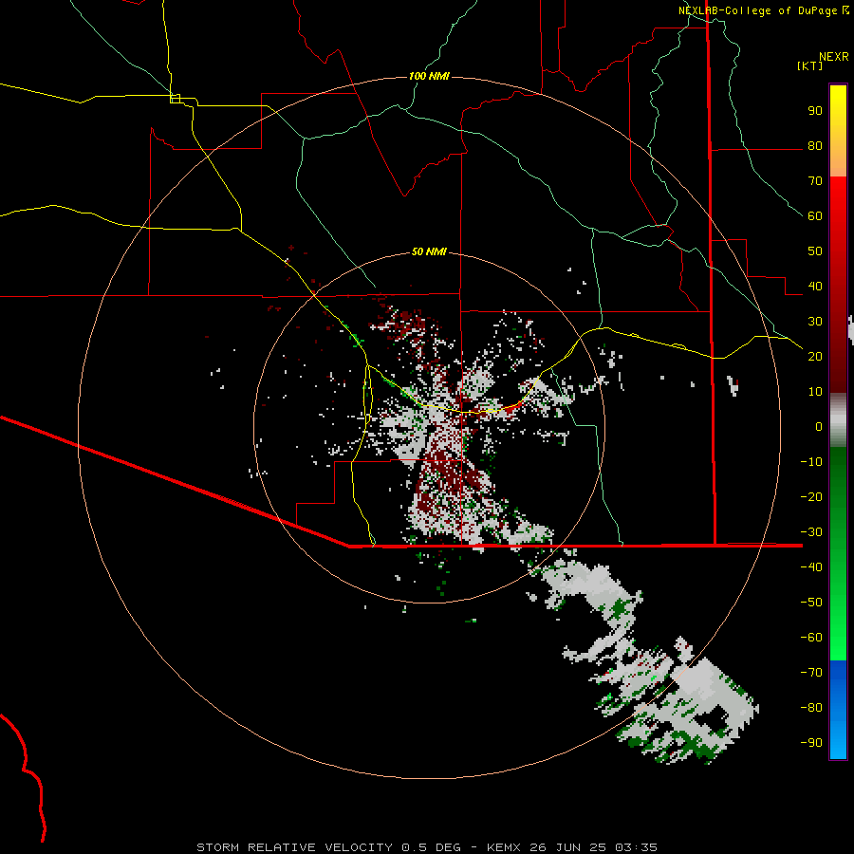This screenshot has width=854, height=854.
Task: Click the NEXR label above the color scale
Action: pyautogui.click(x=834, y=57)
